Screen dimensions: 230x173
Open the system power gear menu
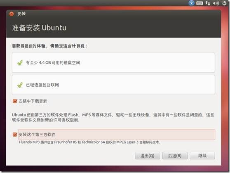pos(224,3)
